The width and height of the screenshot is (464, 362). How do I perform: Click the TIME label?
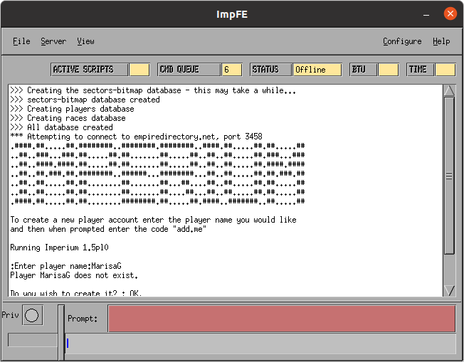(x=420, y=70)
